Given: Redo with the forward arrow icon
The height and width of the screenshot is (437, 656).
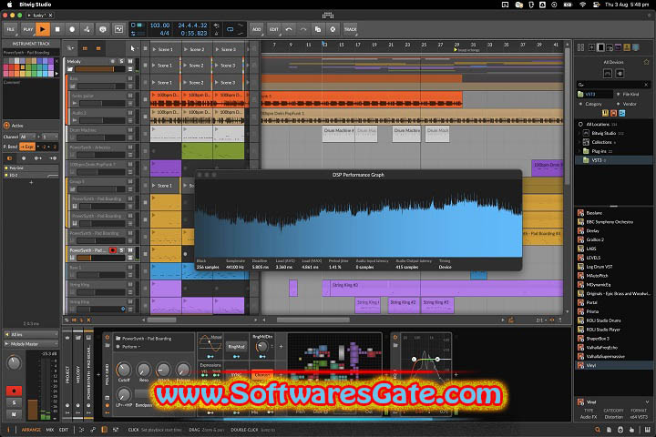Looking at the screenshot, I should [x=303, y=29].
